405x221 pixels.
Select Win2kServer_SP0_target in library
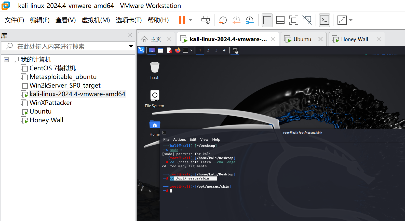click(x=65, y=86)
